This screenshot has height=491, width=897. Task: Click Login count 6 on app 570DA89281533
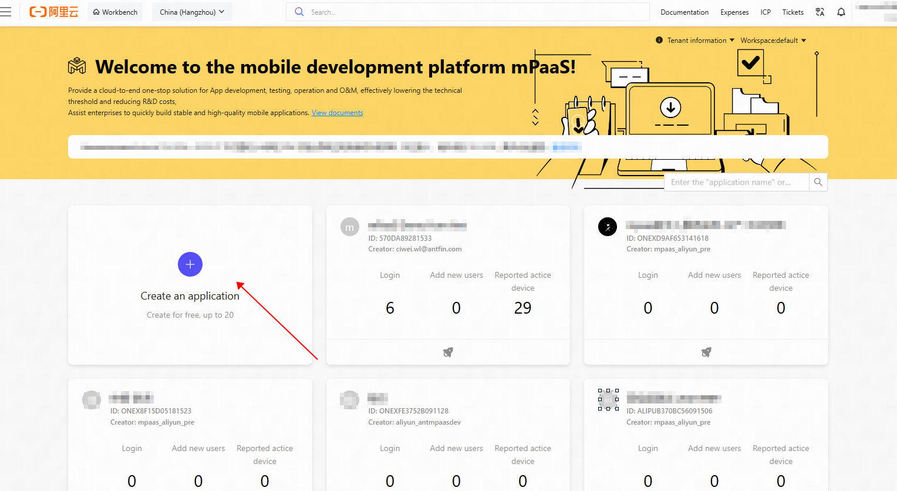point(390,308)
